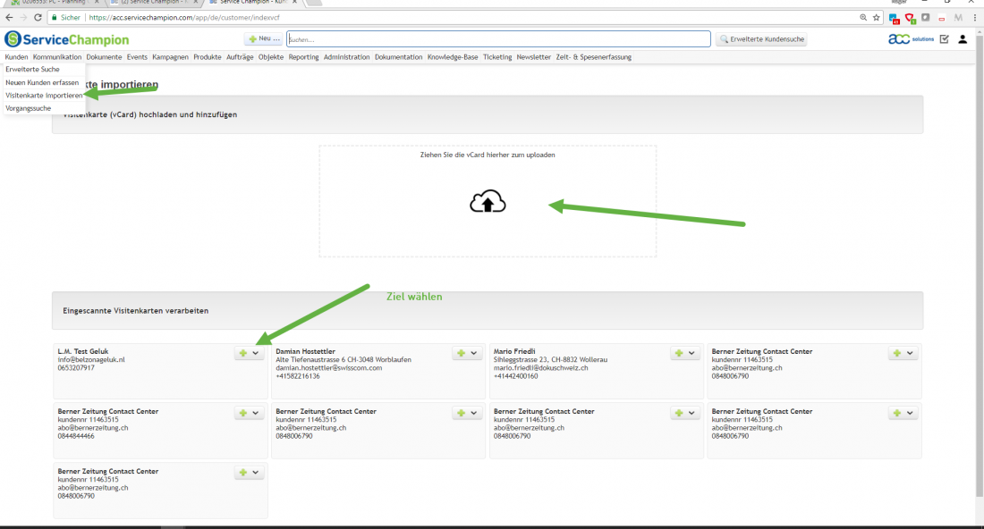Image resolution: width=984 pixels, height=529 pixels.
Task: Add L.M. Test Geluk card with plus icon
Action: pyautogui.click(x=242, y=354)
